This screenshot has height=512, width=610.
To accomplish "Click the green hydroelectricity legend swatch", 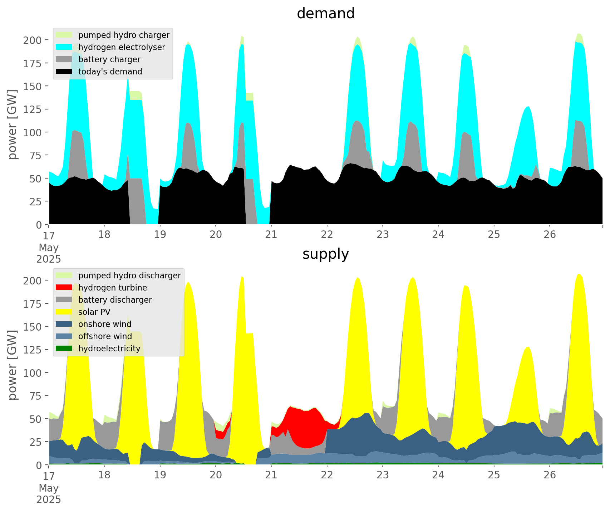I will (64, 348).
